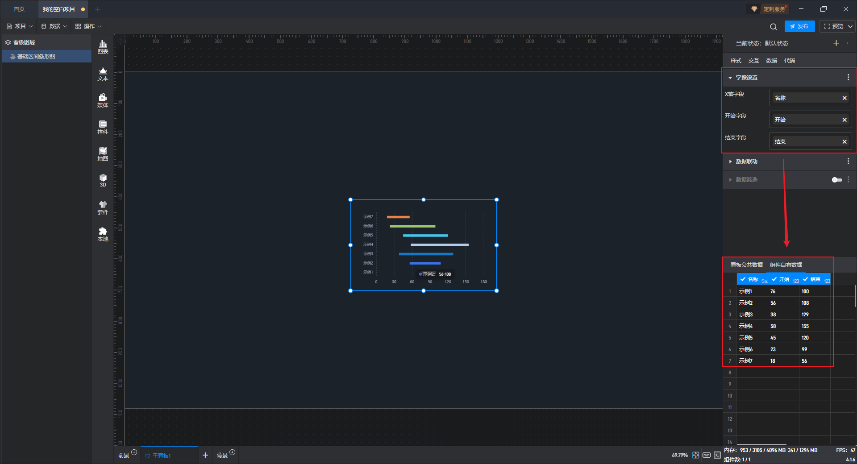Open the 项目 dropdown menu

[20, 26]
